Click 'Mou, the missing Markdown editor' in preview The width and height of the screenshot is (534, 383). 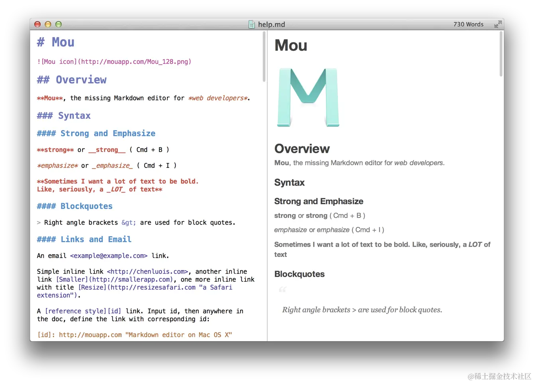pos(359,163)
